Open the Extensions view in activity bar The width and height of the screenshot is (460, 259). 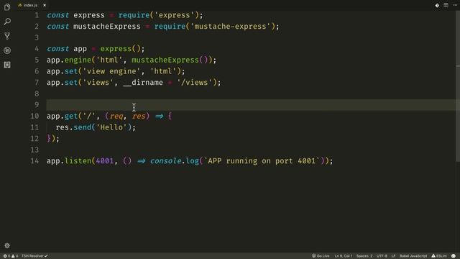7,65
